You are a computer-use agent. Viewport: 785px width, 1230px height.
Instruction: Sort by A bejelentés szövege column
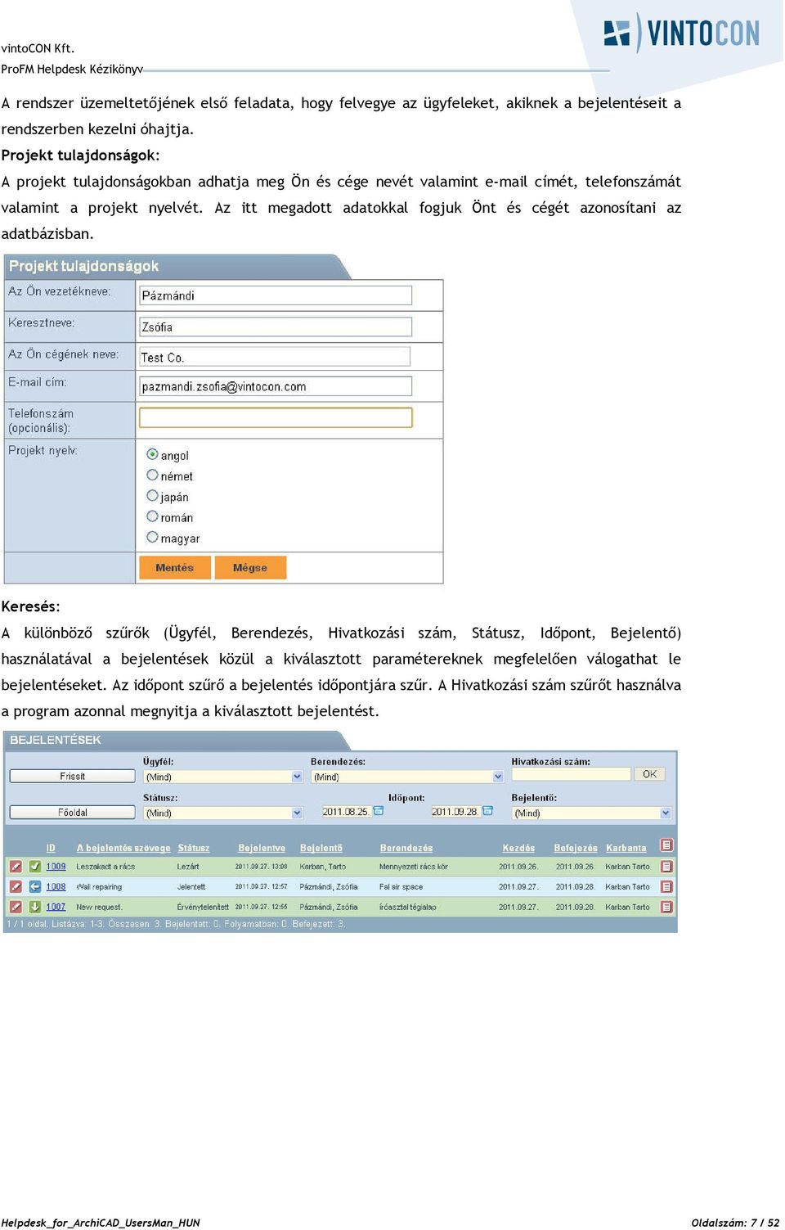tap(123, 848)
